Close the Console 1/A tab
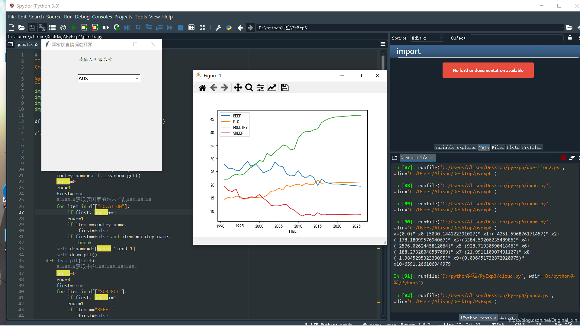 tap(431, 158)
